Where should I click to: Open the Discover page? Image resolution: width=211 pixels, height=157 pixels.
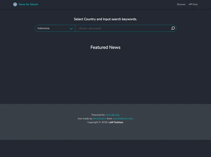point(181,4)
